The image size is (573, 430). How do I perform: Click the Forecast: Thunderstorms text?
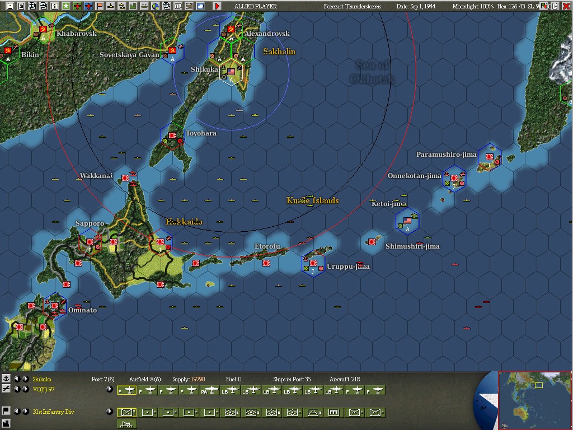353,6
